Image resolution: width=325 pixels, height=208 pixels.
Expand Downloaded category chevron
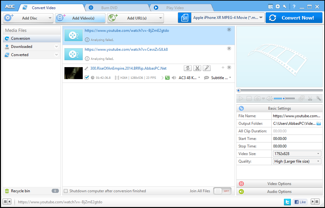56,47
